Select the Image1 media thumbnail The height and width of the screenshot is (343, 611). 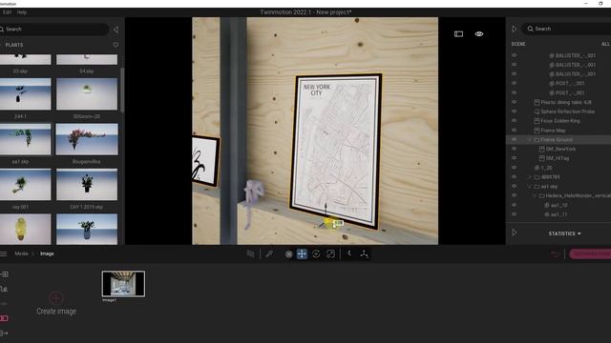coord(123,284)
